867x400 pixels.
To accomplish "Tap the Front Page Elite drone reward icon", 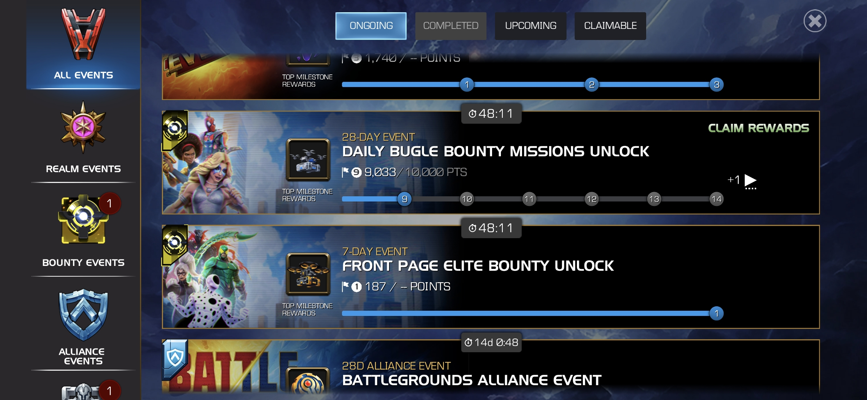I will pos(308,274).
